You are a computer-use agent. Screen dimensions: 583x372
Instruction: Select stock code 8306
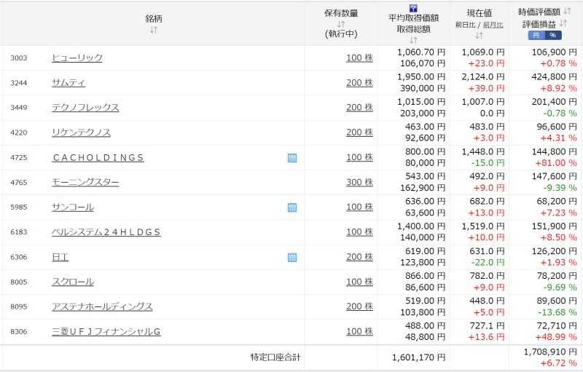tap(19, 332)
